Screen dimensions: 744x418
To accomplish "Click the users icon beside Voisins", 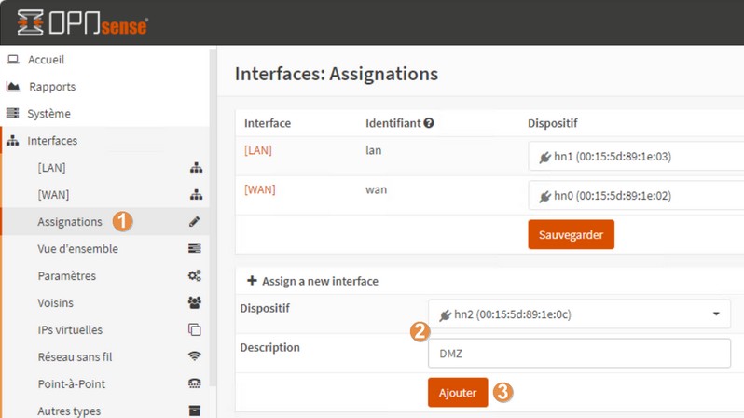I will pyautogui.click(x=194, y=303).
